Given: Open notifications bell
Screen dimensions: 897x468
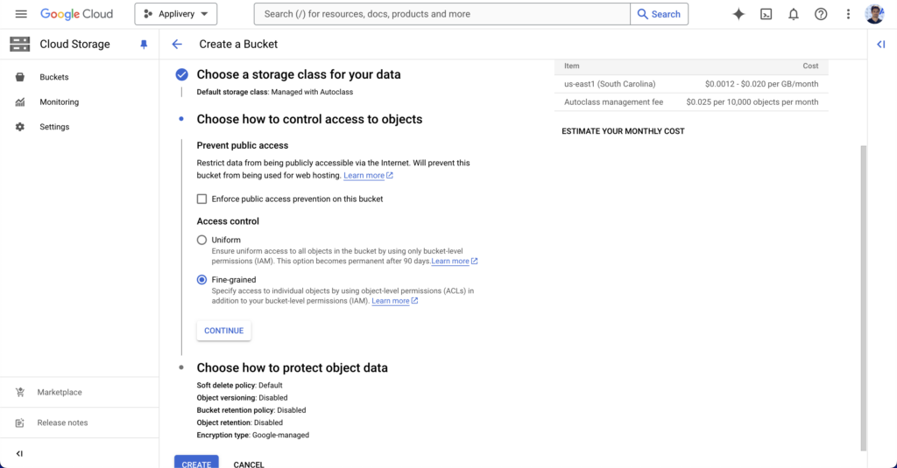Looking at the screenshot, I should (794, 14).
